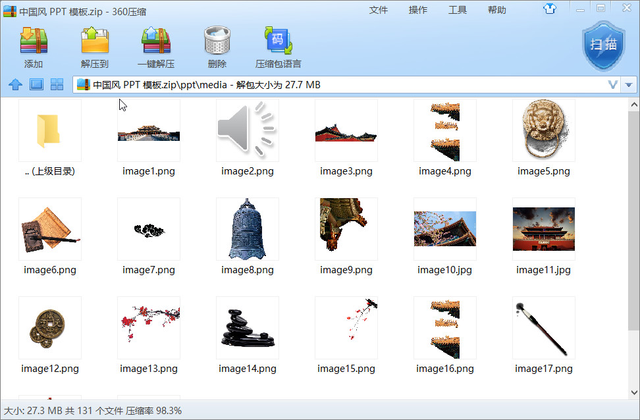Expand the address bar dropdown arrow
Image resolution: width=640 pixels, height=420 pixels.
pyautogui.click(x=629, y=85)
